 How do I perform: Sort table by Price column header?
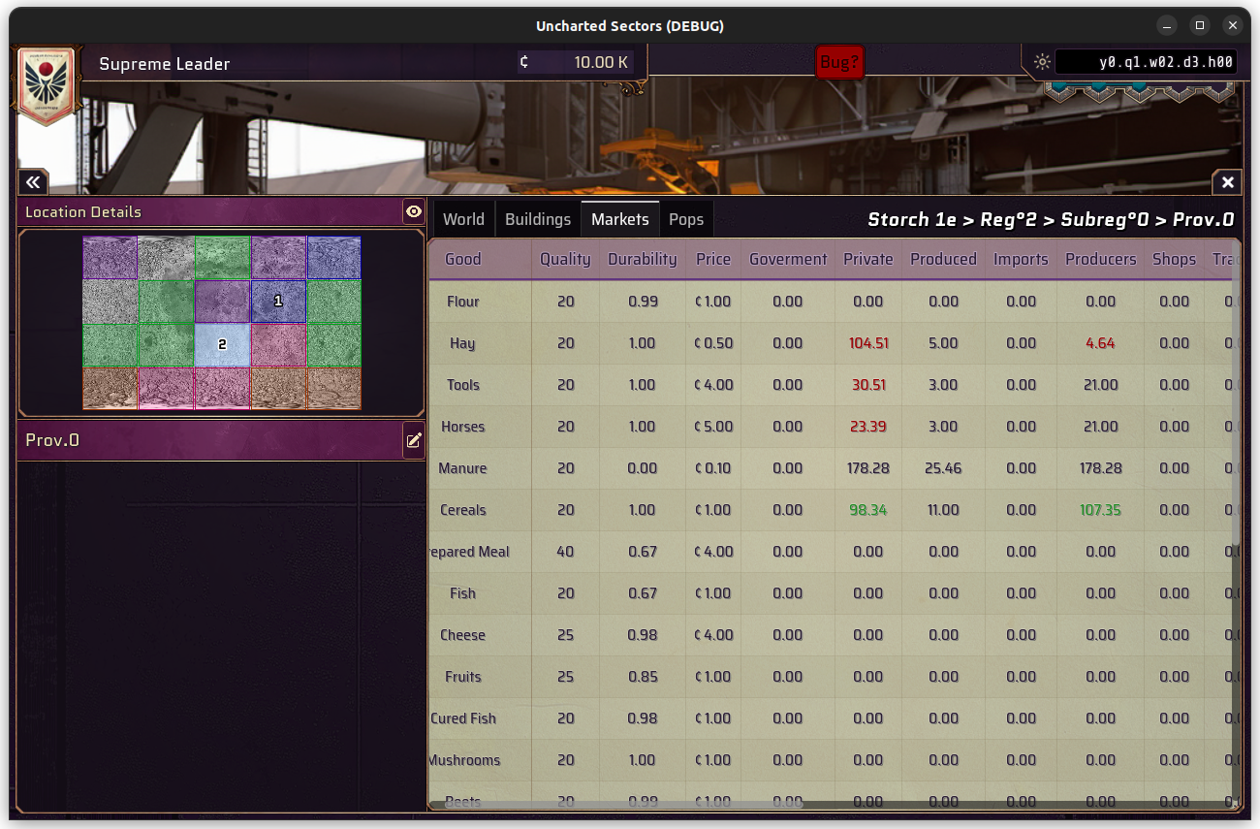click(712, 259)
